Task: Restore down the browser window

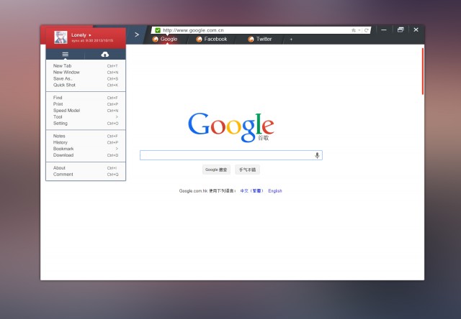Action: pyautogui.click(x=400, y=29)
